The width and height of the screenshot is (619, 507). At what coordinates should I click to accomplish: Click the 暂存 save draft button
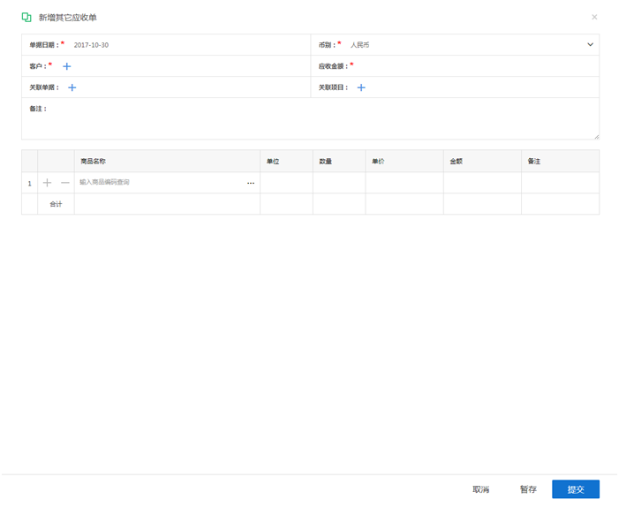coord(528,489)
